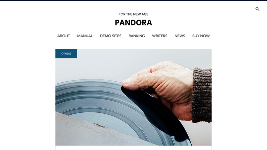Click the black glossy edge of vinyl
Image resolution: width=267 pixels, height=150 pixels.
click(164, 116)
